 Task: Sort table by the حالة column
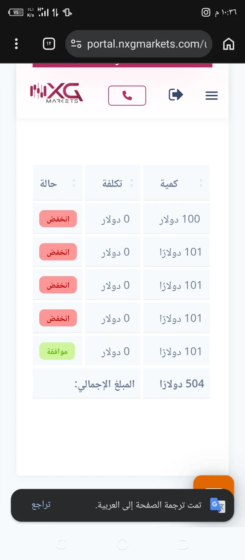click(57, 184)
